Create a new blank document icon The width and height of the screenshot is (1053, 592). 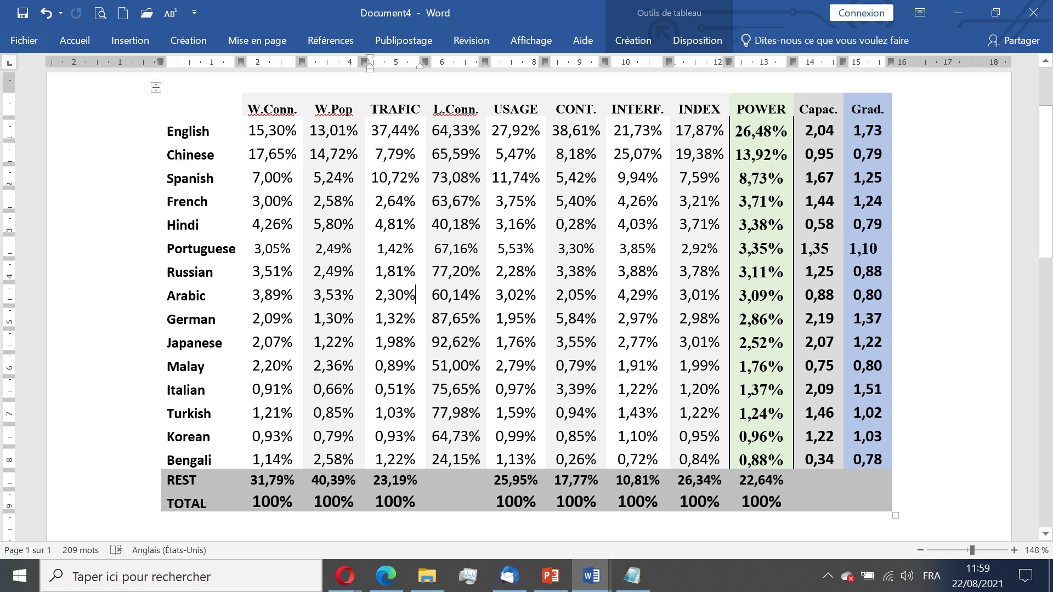click(123, 13)
